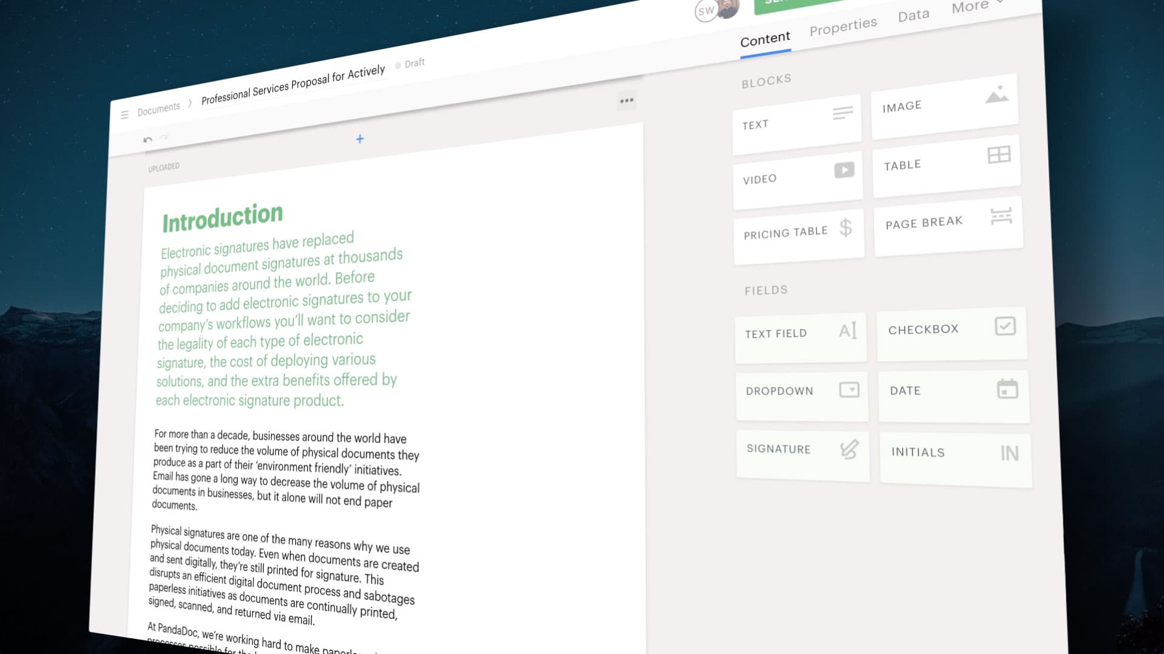Add a new block with the plus icon
The width and height of the screenshot is (1164, 654).
click(360, 139)
